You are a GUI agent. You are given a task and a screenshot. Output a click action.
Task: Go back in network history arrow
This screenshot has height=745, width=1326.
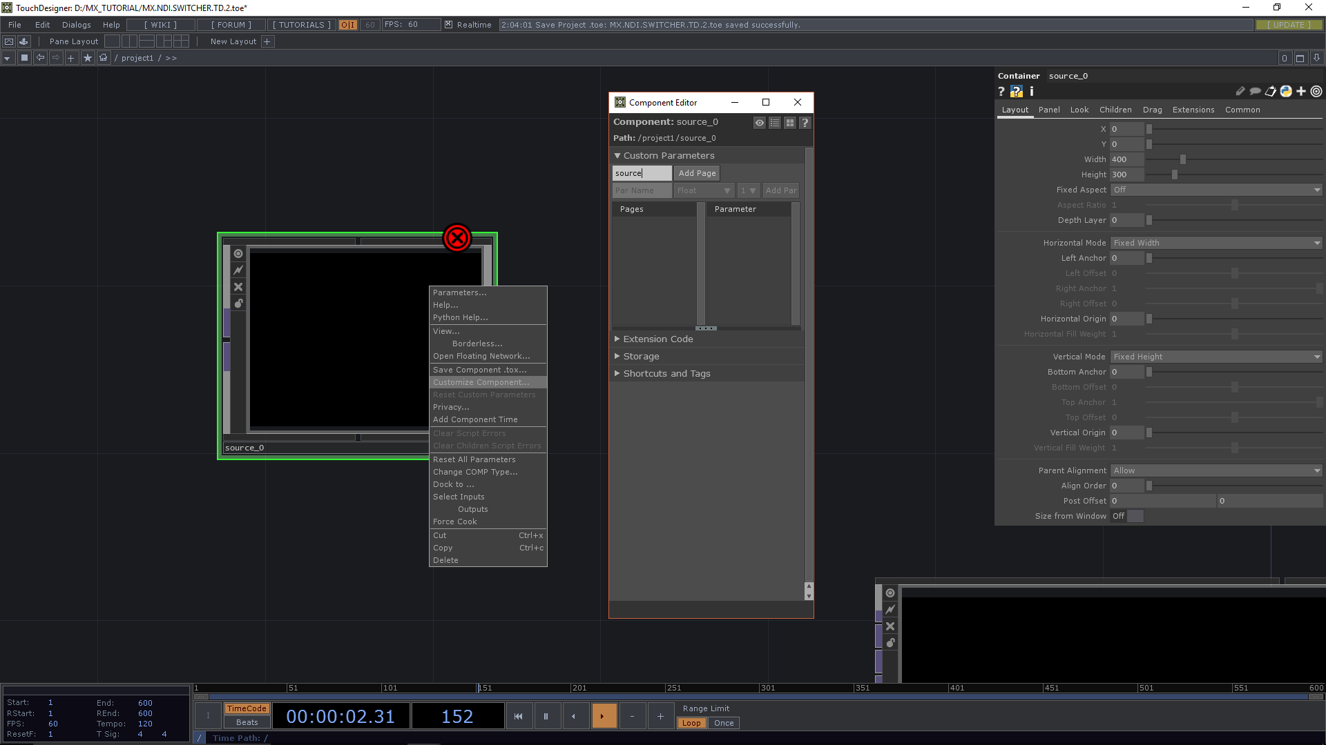pyautogui.click(x=40, y=58)
